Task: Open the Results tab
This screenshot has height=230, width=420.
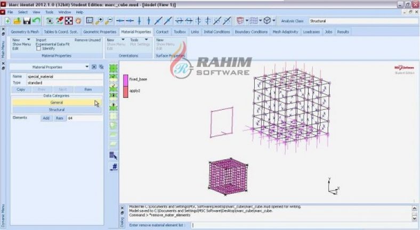Action: point(343,32)
